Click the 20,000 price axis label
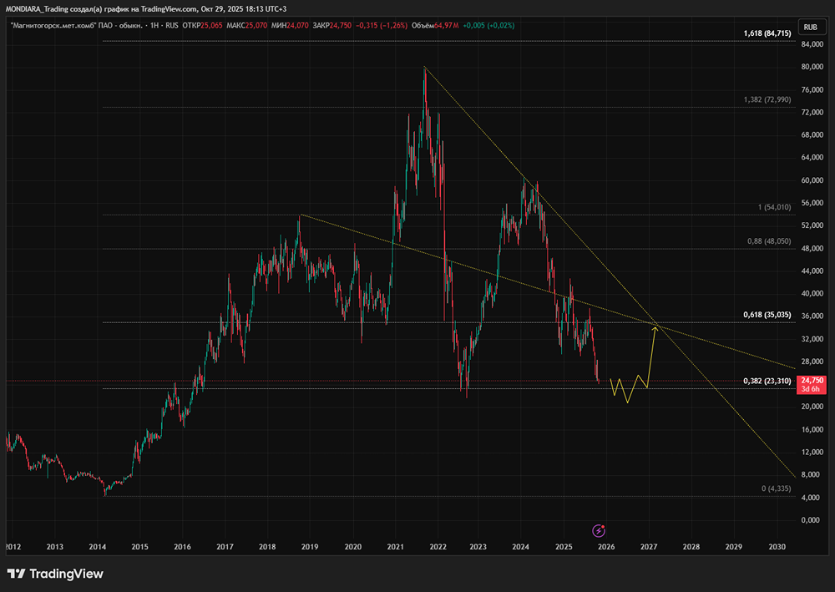835x592 pixels. pyautogui.click(x=812, y=407)
